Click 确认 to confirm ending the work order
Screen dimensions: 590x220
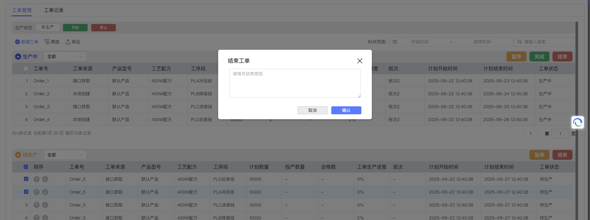pos(346,110)
